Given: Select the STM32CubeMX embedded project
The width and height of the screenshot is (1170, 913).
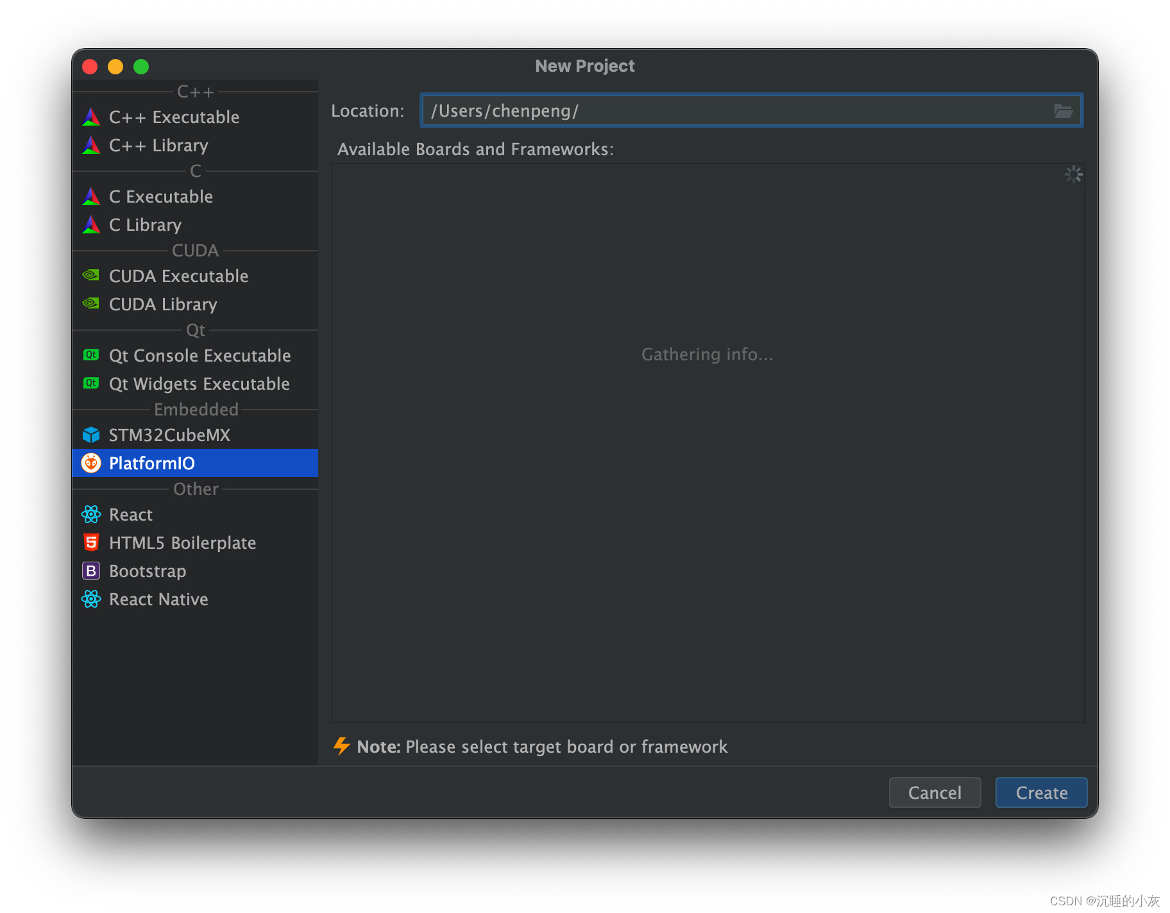Looking at the screenshot, I should [x=195, y=435].
